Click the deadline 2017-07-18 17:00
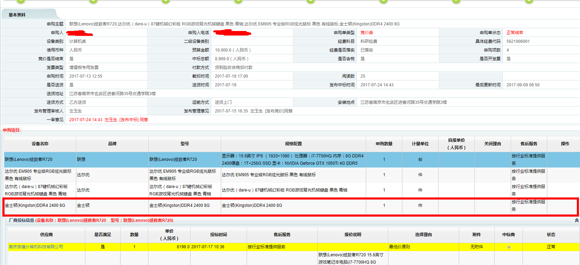The width and height of the screenshot is (580, 265). point(231,76)
